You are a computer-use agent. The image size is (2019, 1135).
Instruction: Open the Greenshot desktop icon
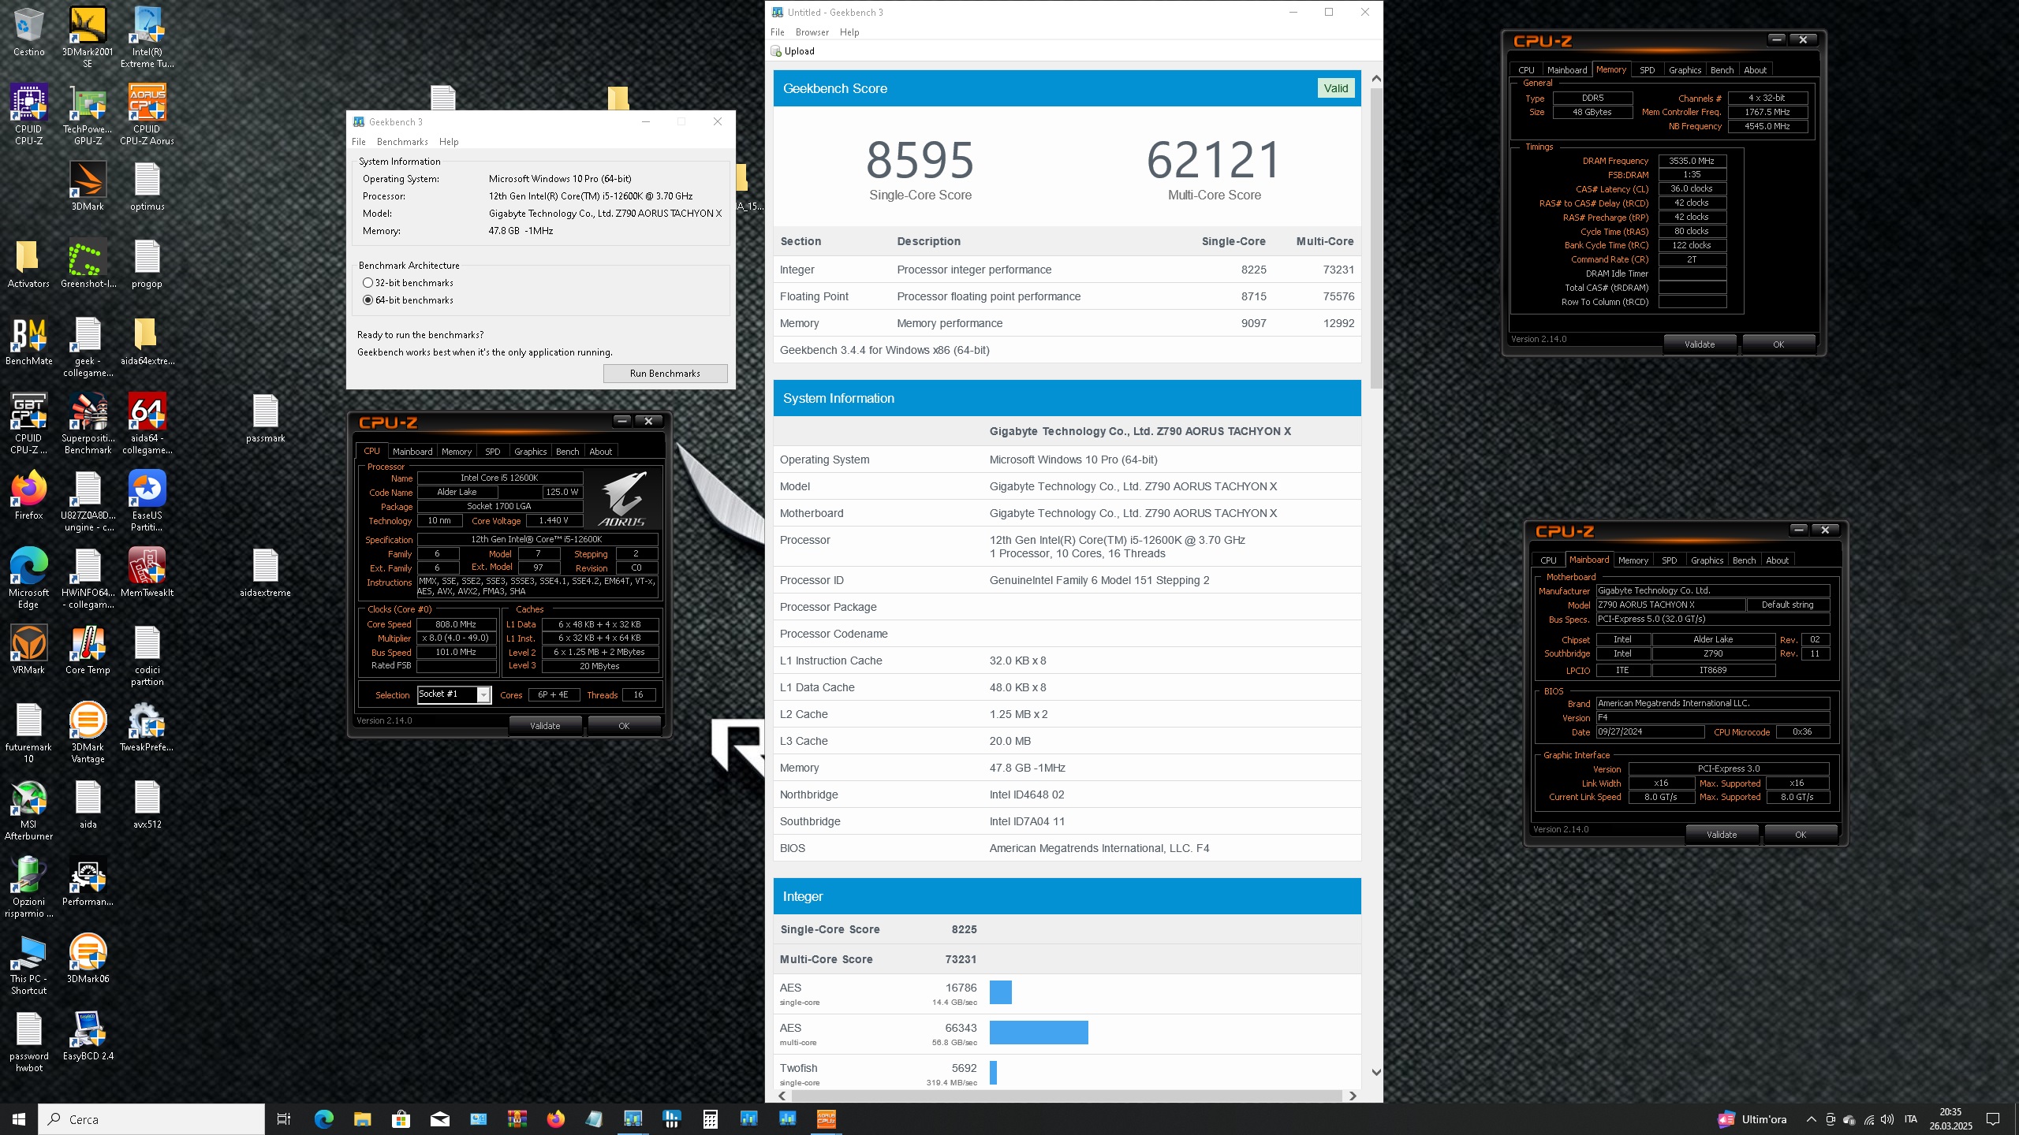[x=88, y=264]
